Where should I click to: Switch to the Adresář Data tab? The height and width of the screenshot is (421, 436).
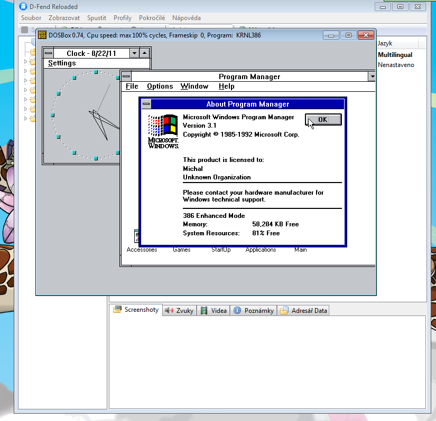[303, 311]
